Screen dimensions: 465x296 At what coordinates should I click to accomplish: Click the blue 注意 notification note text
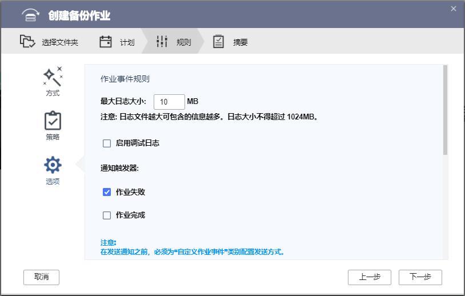[193, 247]
